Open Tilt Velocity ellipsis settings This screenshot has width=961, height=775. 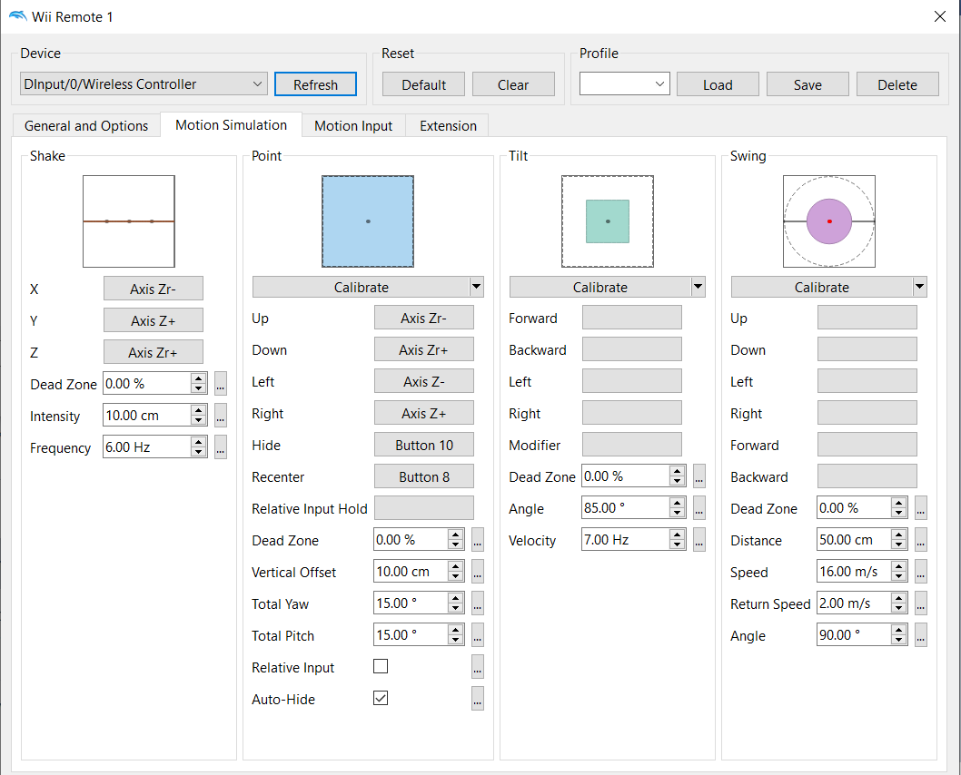[699, 540]
